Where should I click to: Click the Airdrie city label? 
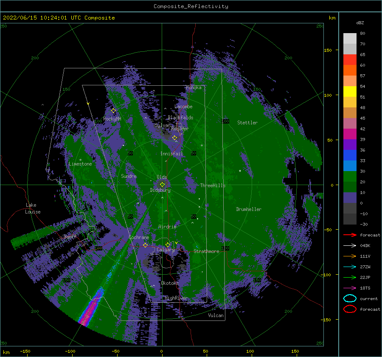tap(167, 227)
